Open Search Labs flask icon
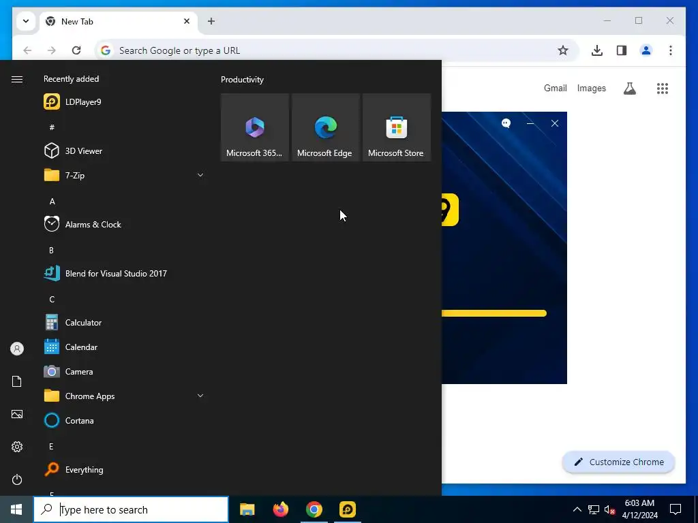The width and height of the screenshot is (698, 523). pos(629,88)
